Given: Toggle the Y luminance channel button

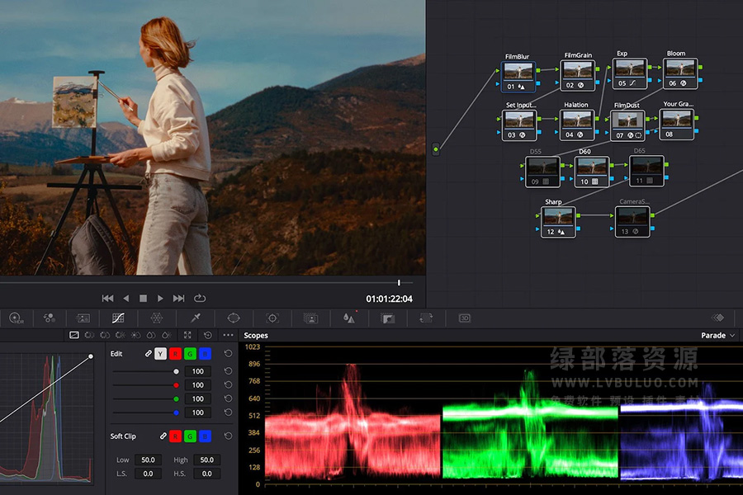Looking at the screenshot, I should 161,354.
